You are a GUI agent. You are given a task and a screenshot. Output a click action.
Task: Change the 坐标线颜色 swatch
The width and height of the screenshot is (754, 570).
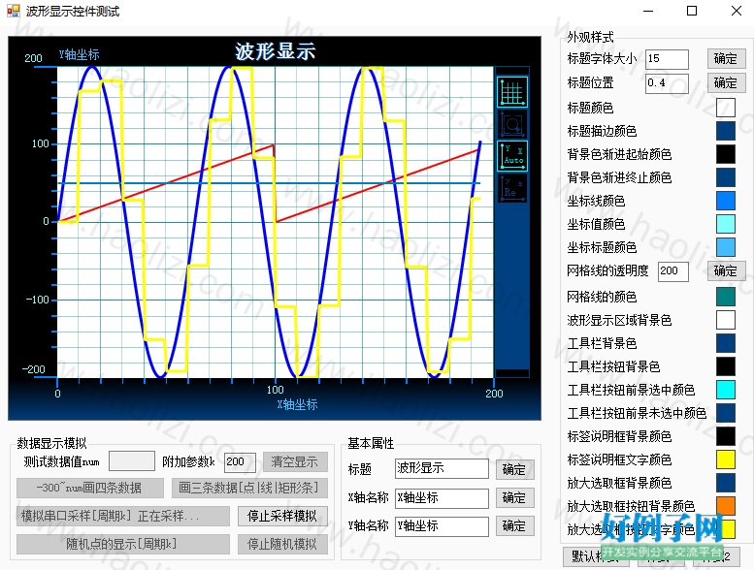pos(725,201)
